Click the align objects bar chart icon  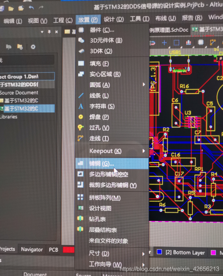(x=188, y=42)
